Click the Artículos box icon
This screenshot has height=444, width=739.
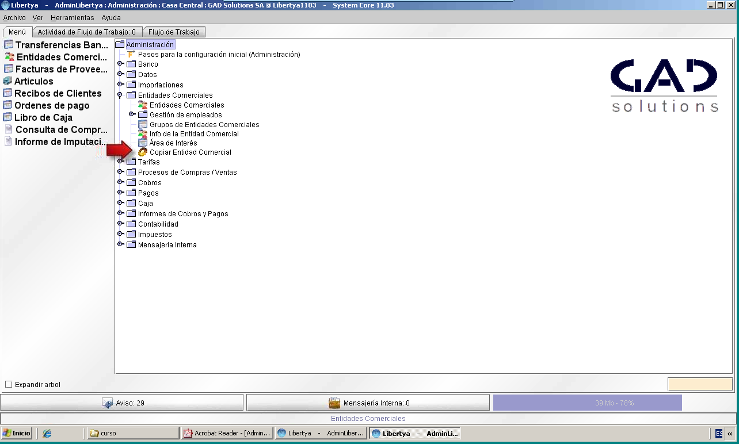pyautogui.click(x=7, y=81)
